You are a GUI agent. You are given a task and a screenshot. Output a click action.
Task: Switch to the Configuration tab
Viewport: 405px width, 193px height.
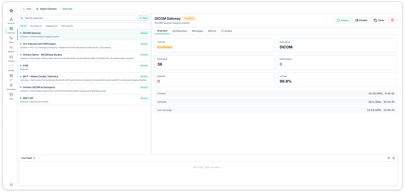[180, 31]
